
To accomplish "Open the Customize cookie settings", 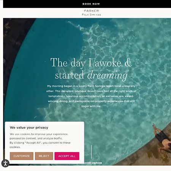I will click(x=22, y=156).
